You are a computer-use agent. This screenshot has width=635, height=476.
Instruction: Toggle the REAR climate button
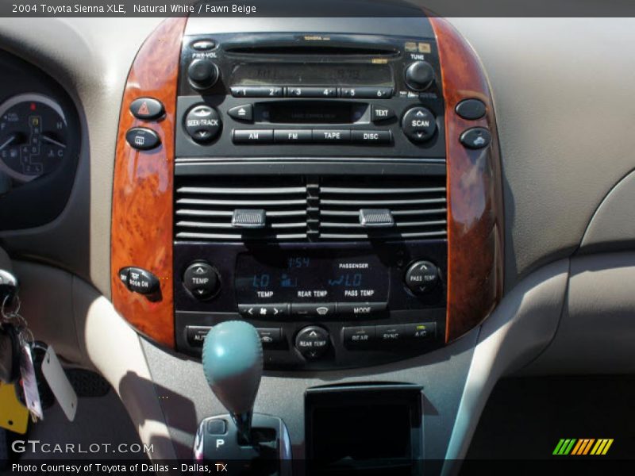tap(360, 336)
